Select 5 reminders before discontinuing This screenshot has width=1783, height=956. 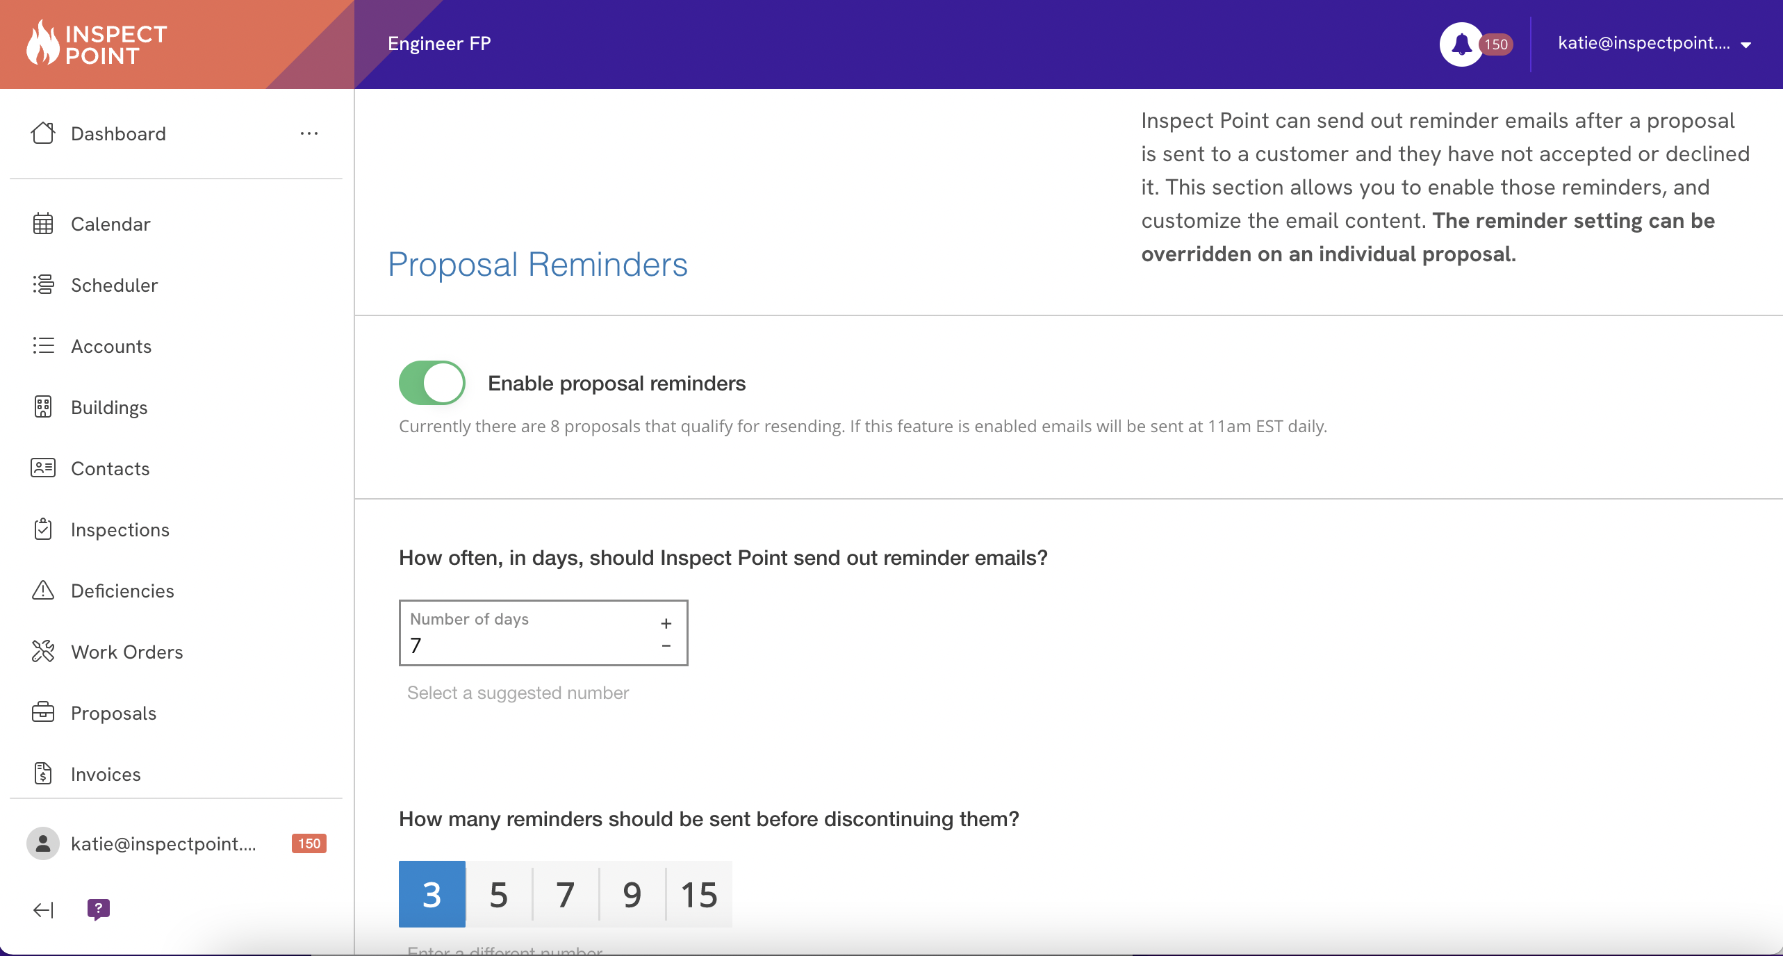[x=499, y=893]
